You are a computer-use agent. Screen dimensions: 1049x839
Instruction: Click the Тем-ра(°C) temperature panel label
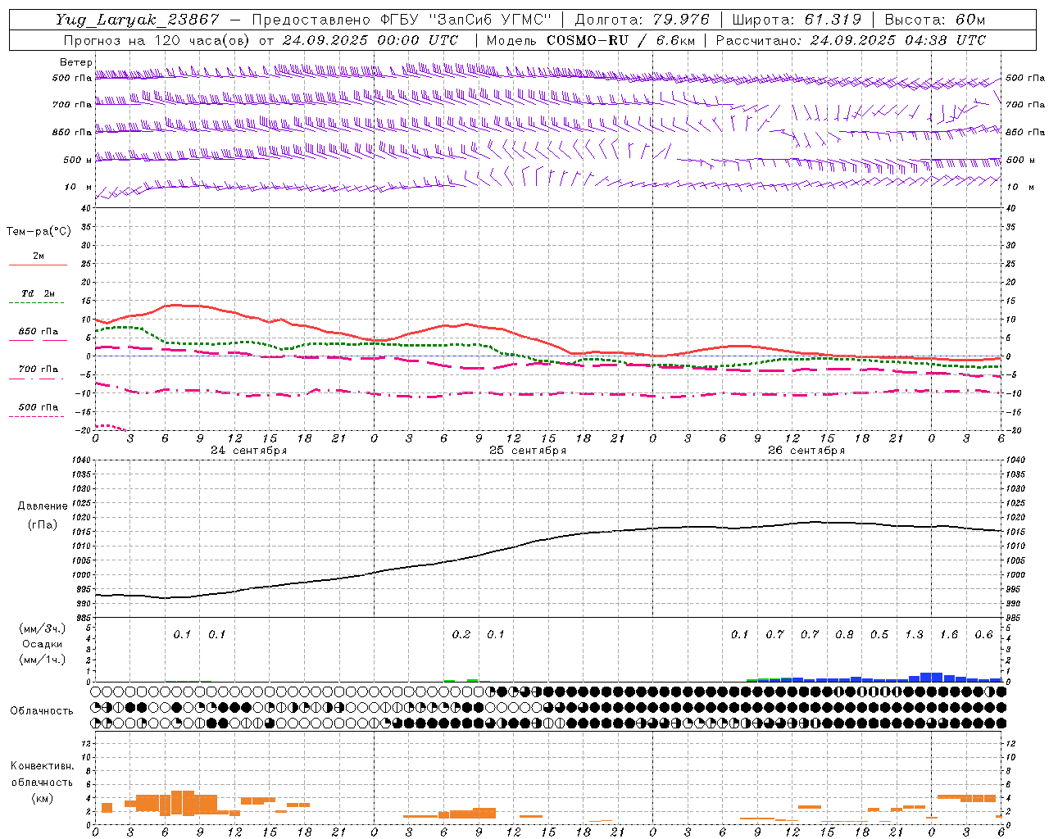coord(39,231)
